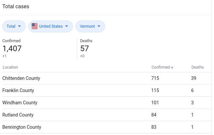Select the Chittenden County row
Screen dimensions: 214x135
coord(107,78)
